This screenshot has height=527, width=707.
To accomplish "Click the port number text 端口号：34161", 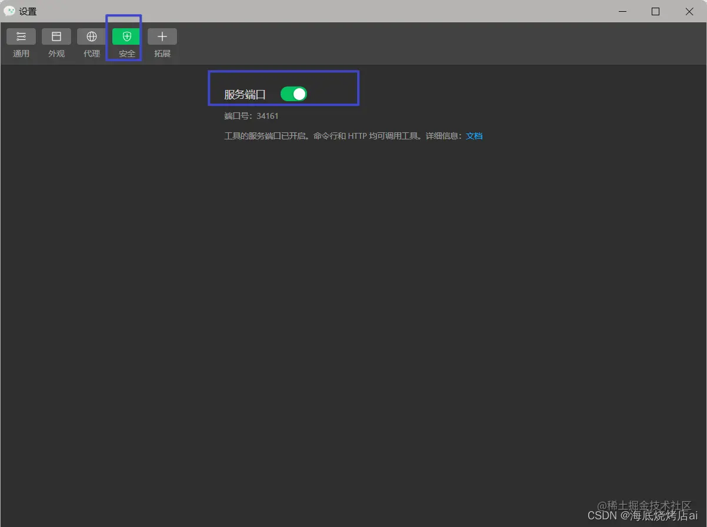I will [x=251, y=116].
